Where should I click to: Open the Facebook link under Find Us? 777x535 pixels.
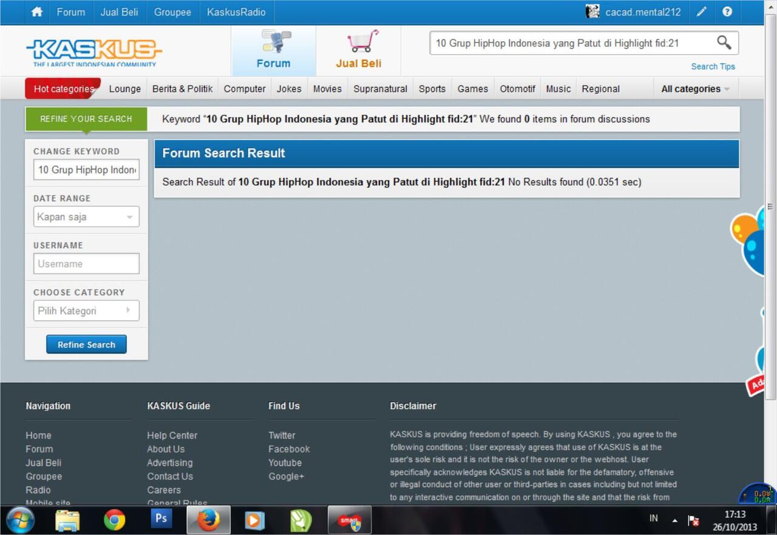tap(289, 449)
